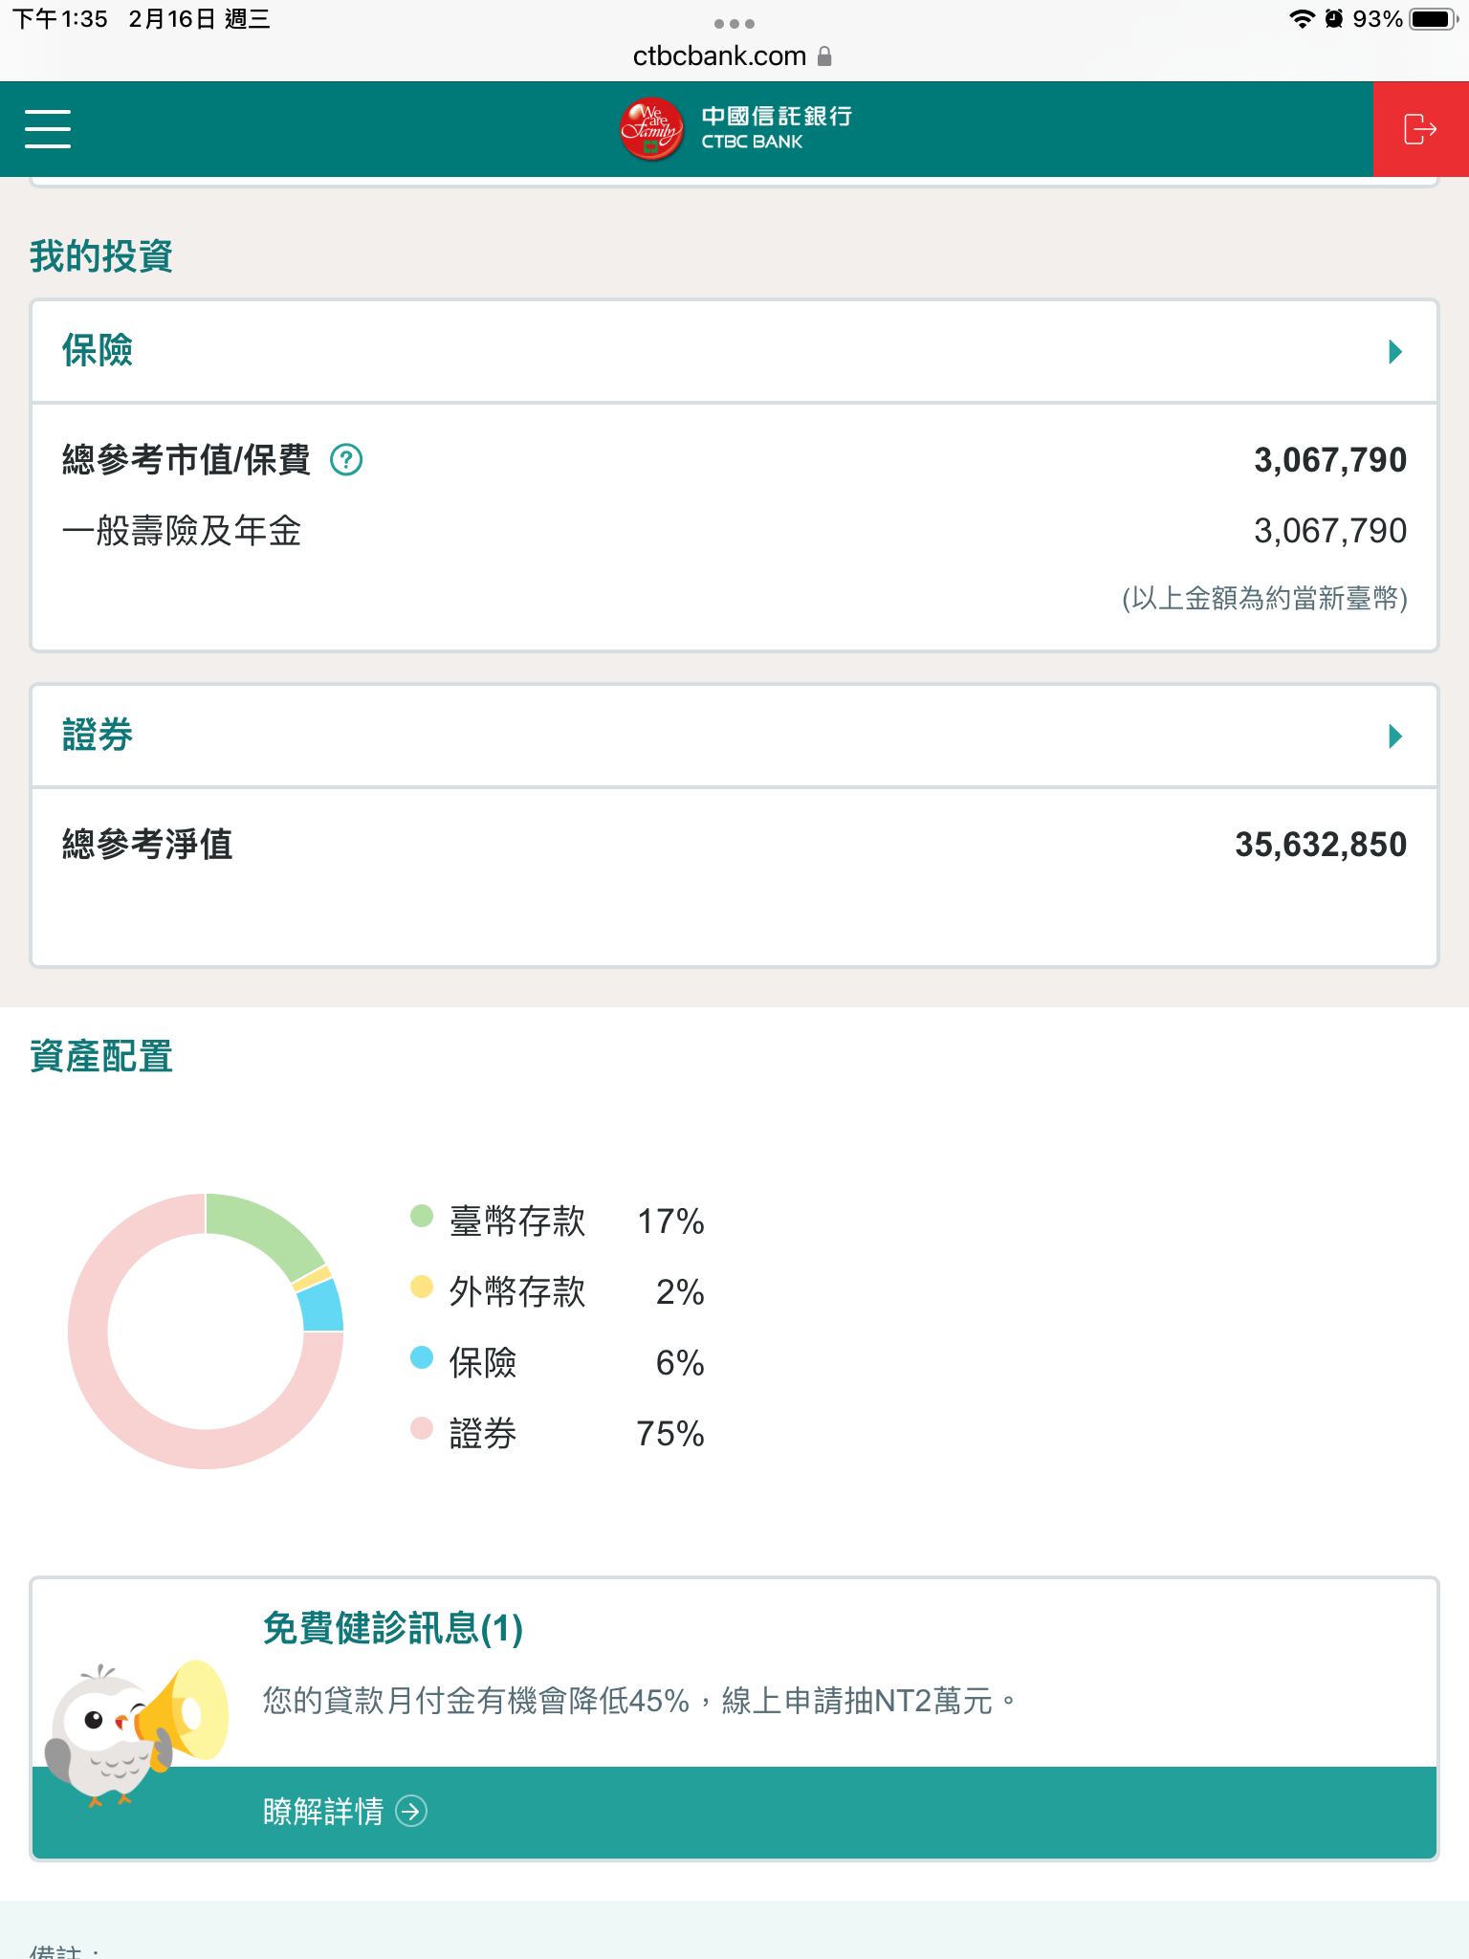The height and width of the screenshot is (1959, 1469).
Task: Click the padlock icon next to ctbcbank.com
Action: coord(825,56)
